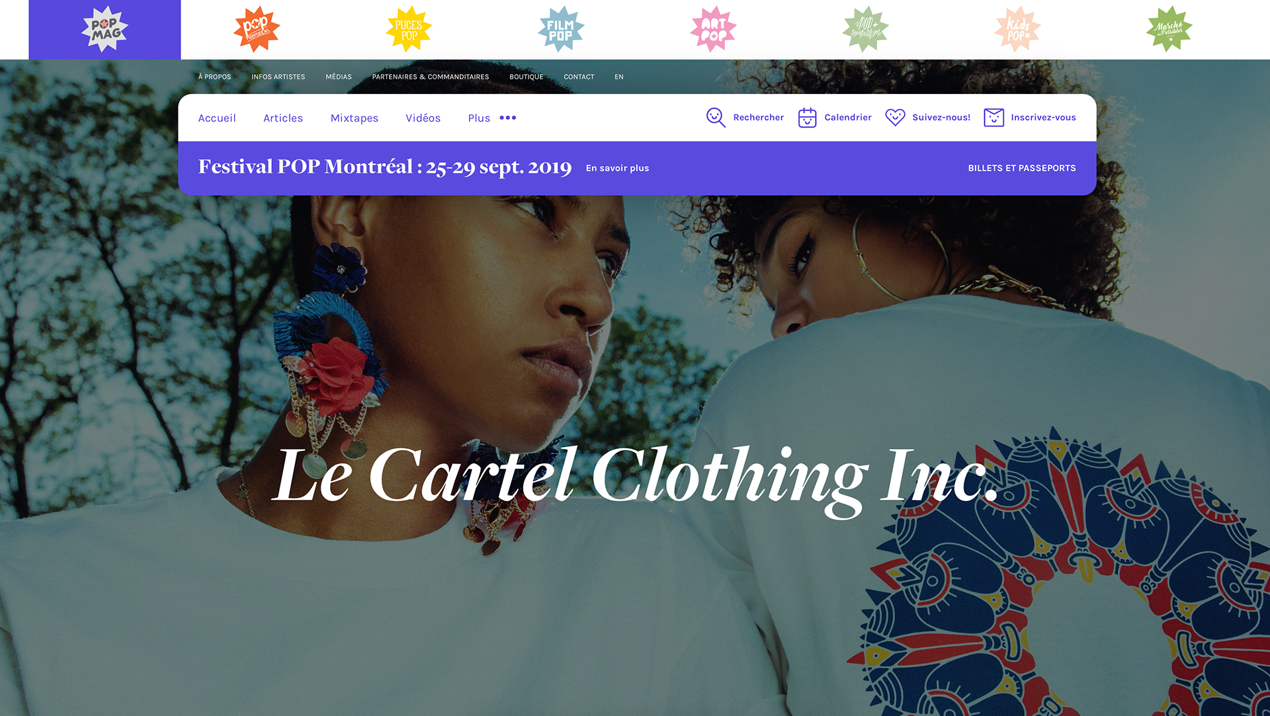
Task: Go to the Vidéos section
Action: [x=423, y=118]
